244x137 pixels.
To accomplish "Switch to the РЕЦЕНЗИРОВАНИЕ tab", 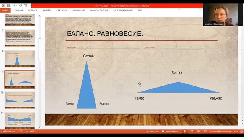I will point(123,10).
